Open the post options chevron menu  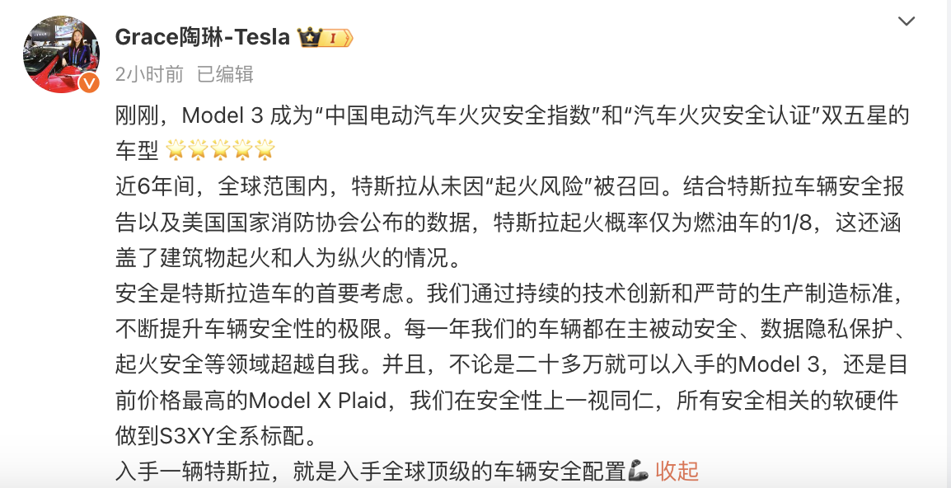coord(906,21)
